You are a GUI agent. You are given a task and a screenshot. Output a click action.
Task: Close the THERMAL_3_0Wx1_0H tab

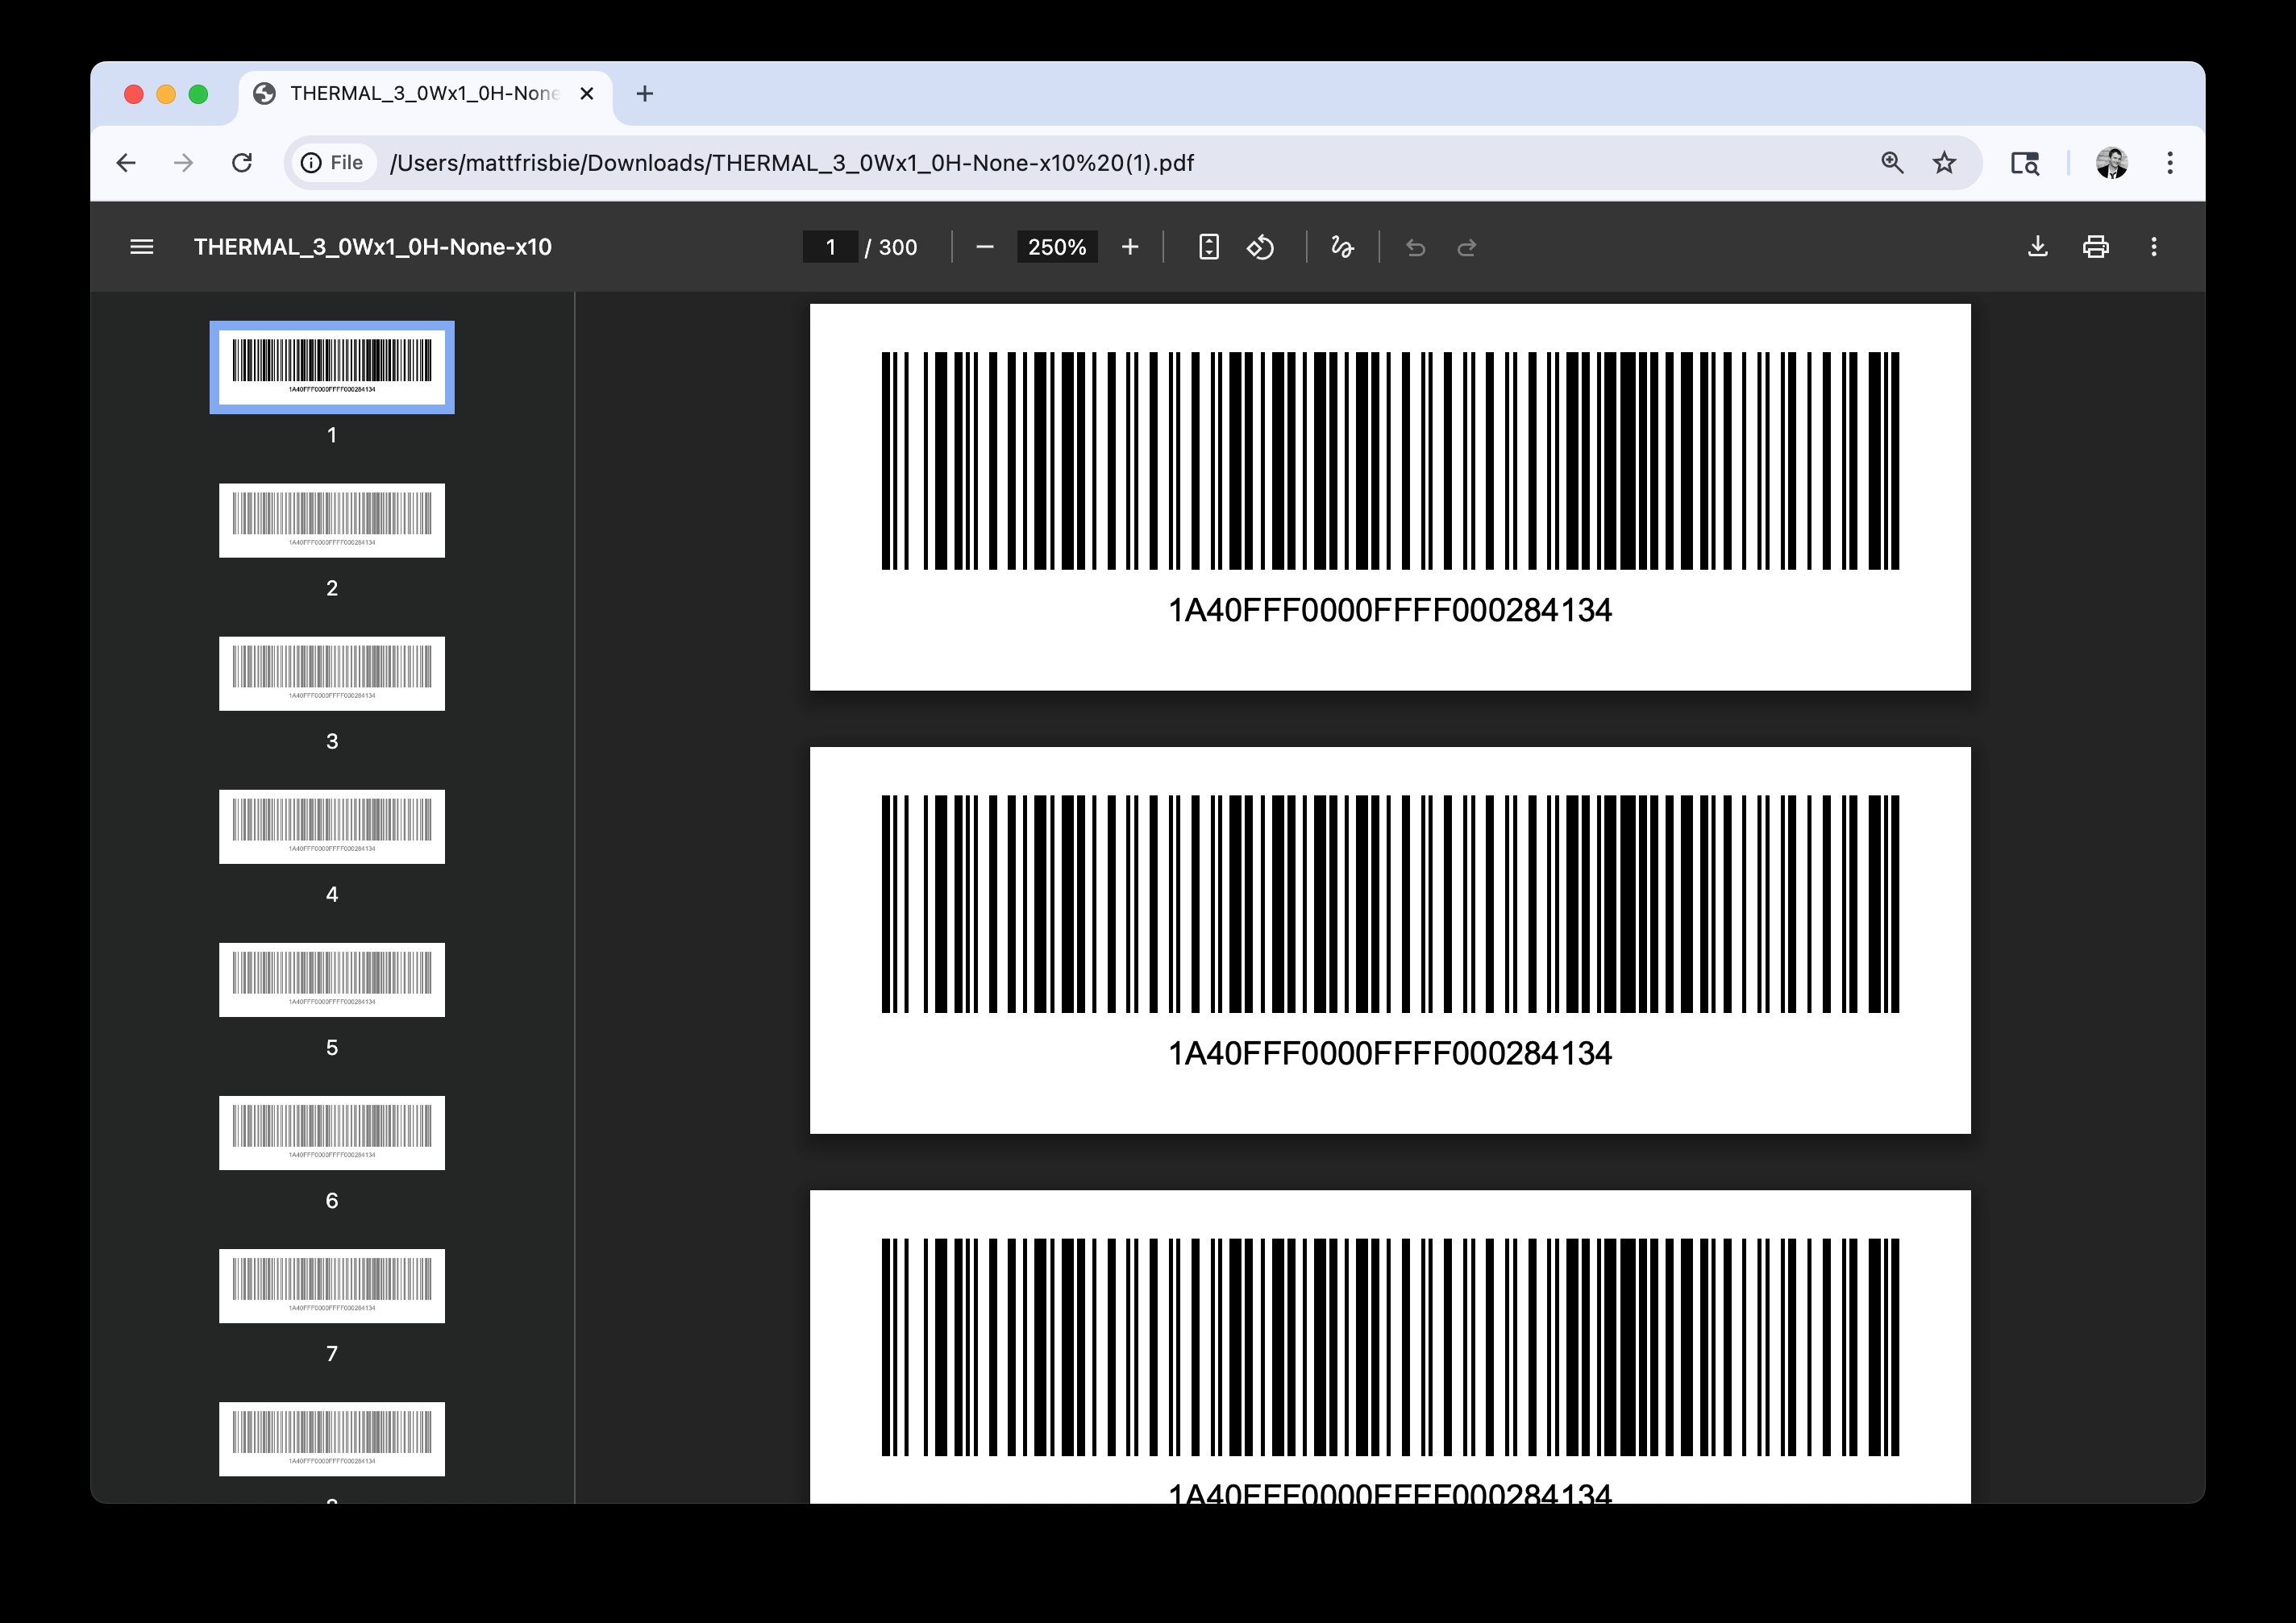587,94
